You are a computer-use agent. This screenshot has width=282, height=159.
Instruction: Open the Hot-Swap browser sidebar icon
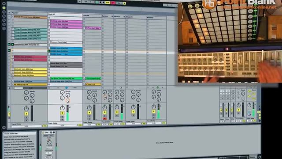4,28
